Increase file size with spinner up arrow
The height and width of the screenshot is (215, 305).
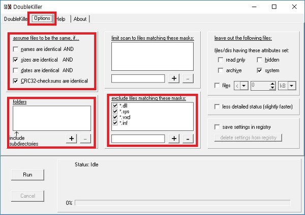272,84
